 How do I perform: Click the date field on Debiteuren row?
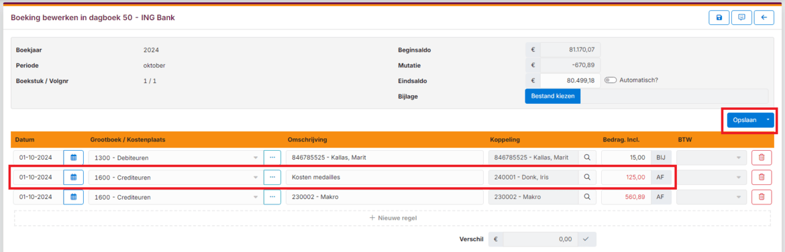click(38, 157)
